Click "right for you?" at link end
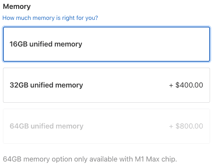The width and height of the screenshot is (213, 167). click(x=80, y=18)
